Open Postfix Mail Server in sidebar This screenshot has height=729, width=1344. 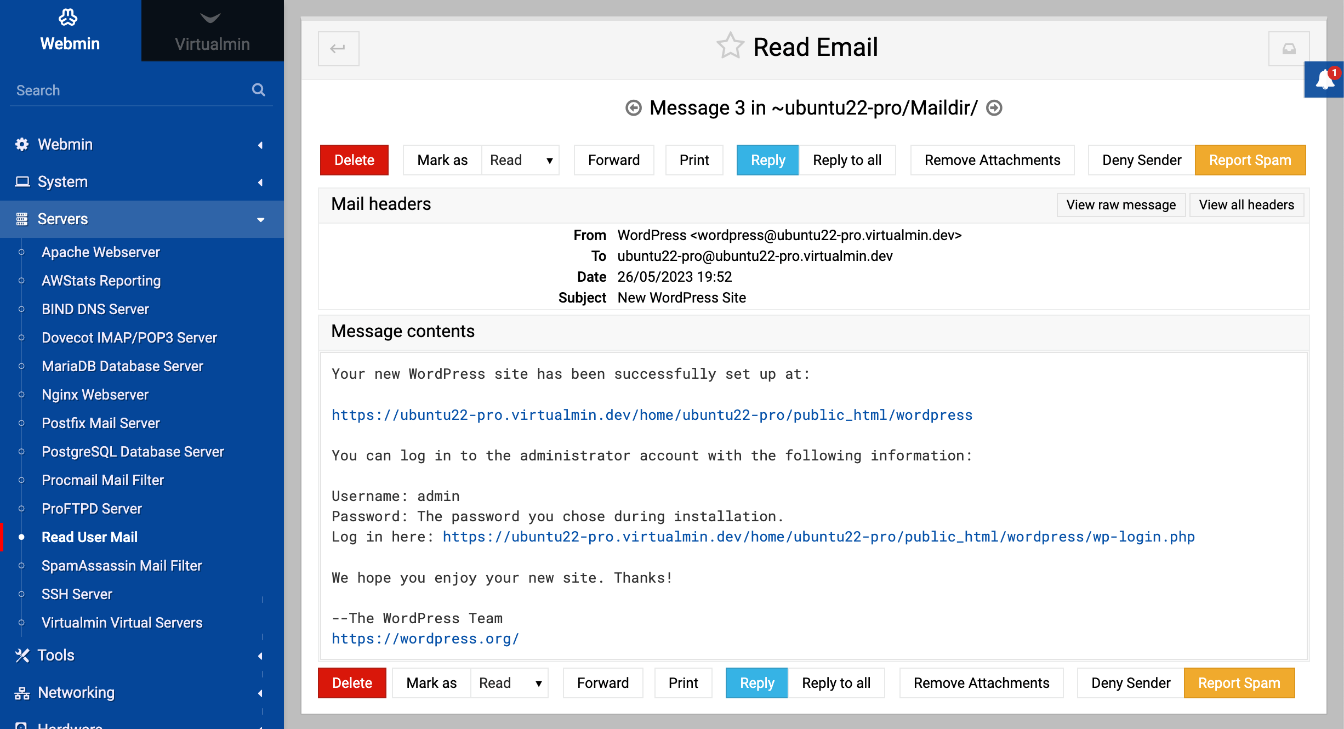[x=101, y=423]
